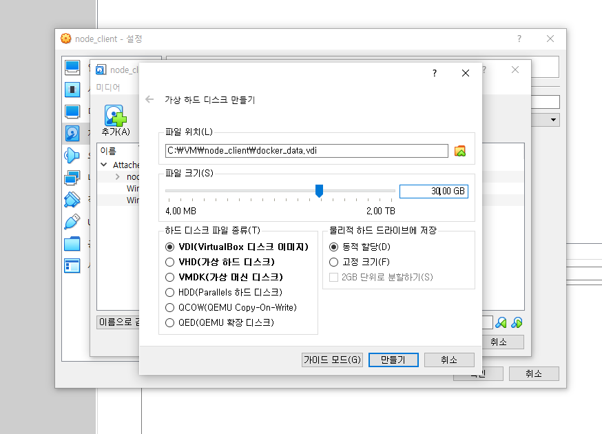Select QED (QEMU) disk type

click(220, 322)
